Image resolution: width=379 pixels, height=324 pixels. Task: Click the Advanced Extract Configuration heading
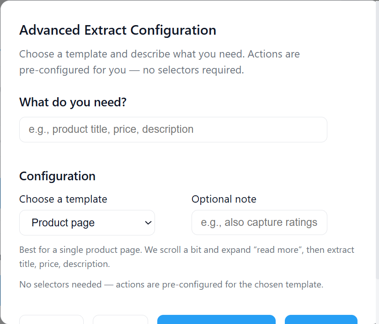pos(117,30)
